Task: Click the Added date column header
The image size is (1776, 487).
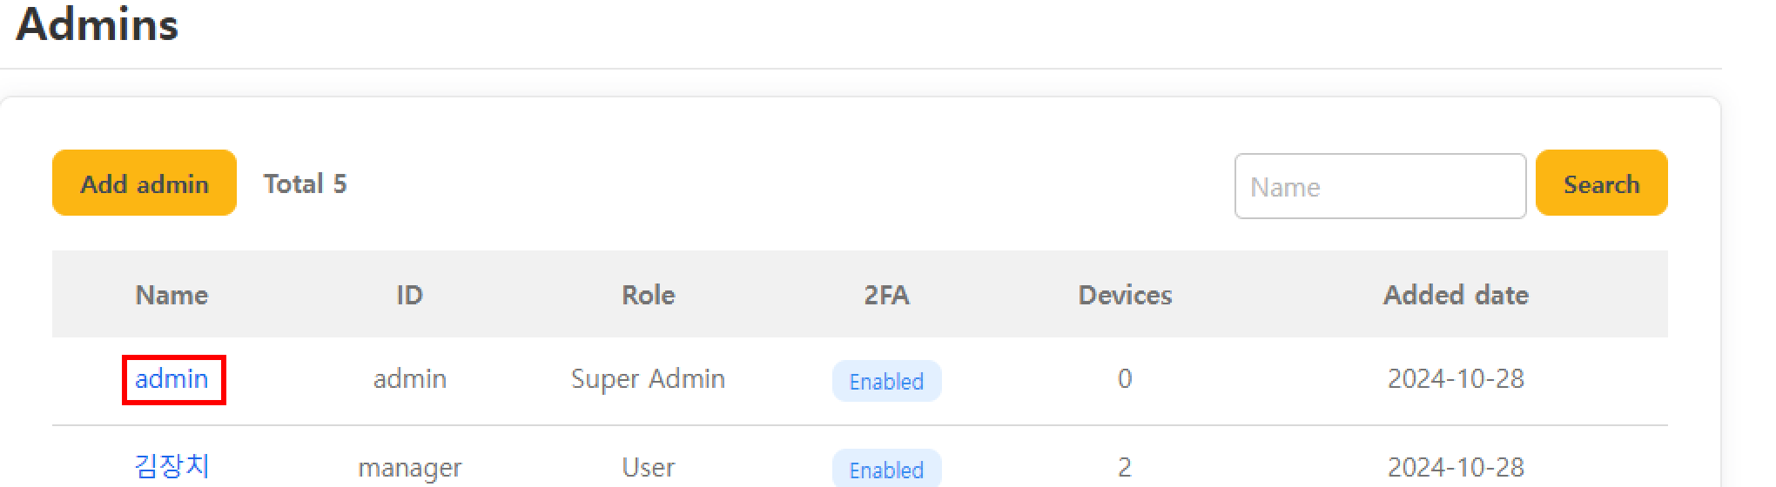Action: pos(1456,295)
